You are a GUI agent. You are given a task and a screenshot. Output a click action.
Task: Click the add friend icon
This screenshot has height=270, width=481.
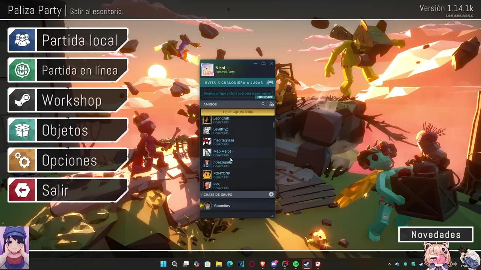tap(271, 104)
